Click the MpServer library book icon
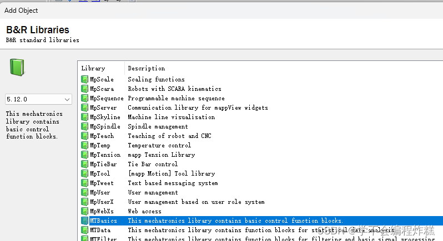443x241 pixels. [84, 107]
